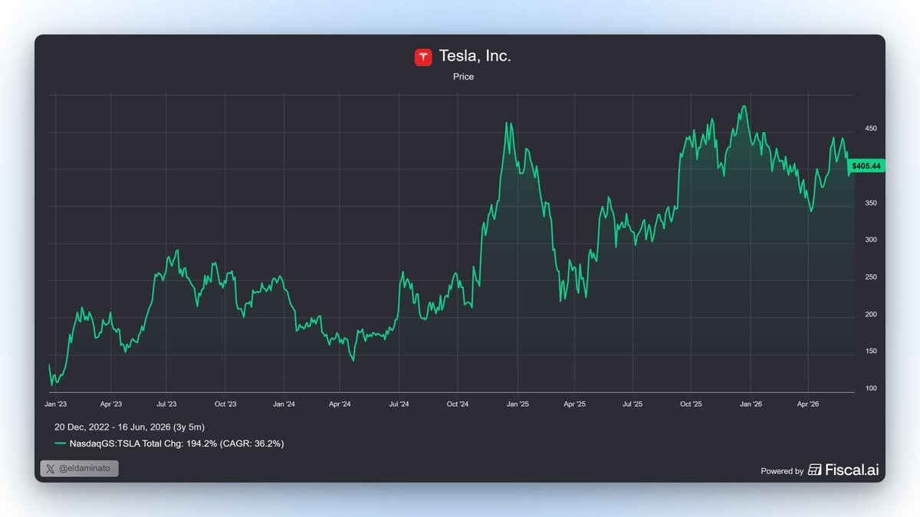
Task: Click the red Tesla logo icon
Action: (x=423, y=57)
